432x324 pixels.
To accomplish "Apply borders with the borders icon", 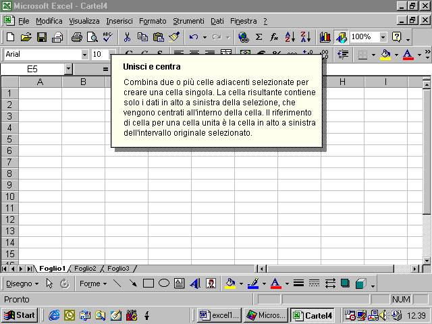I will (x=362, y=54).
